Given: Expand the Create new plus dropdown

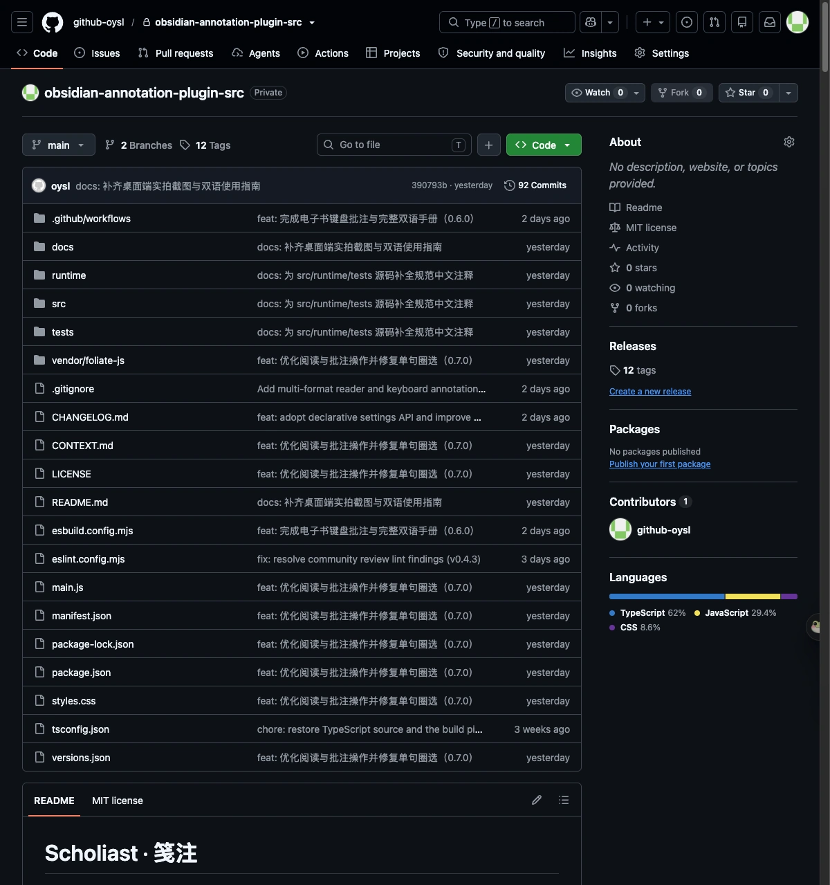Looking at the screenshot, I should tap(652, 22).
